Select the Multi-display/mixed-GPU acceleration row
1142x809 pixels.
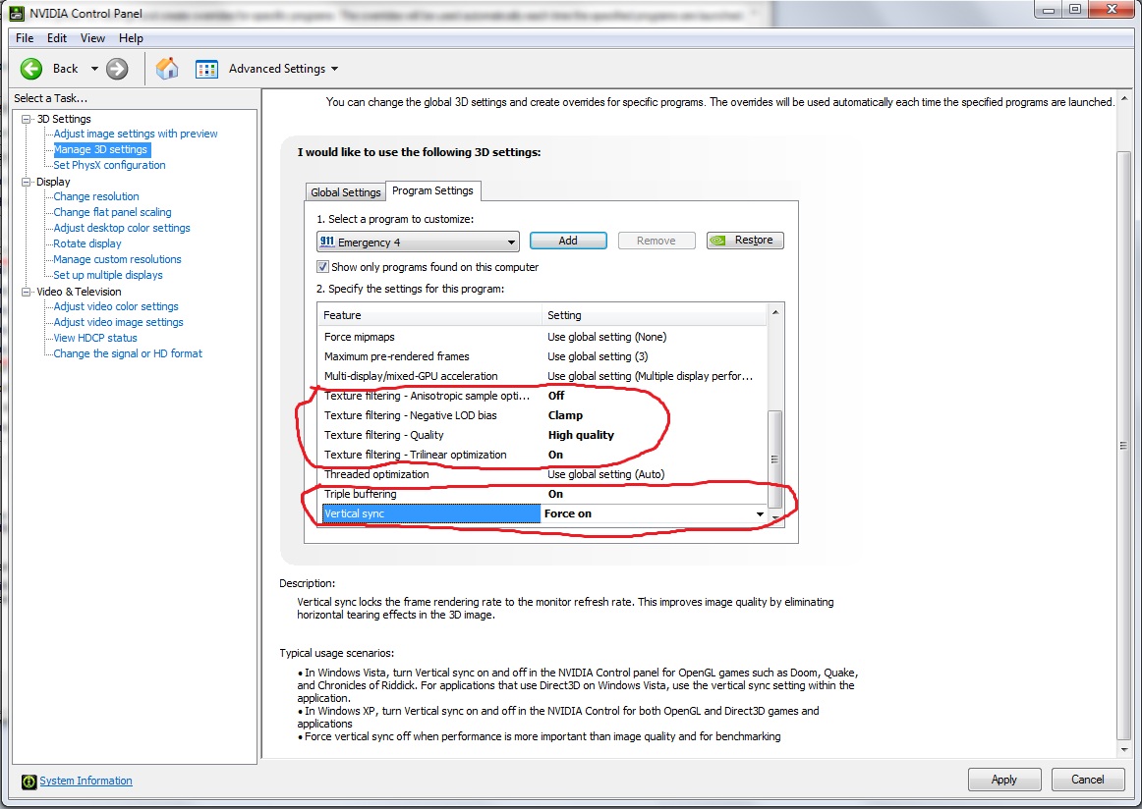click(x=542, y=376)
